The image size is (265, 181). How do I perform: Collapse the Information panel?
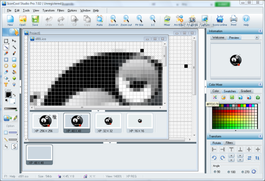coord(260,31)
